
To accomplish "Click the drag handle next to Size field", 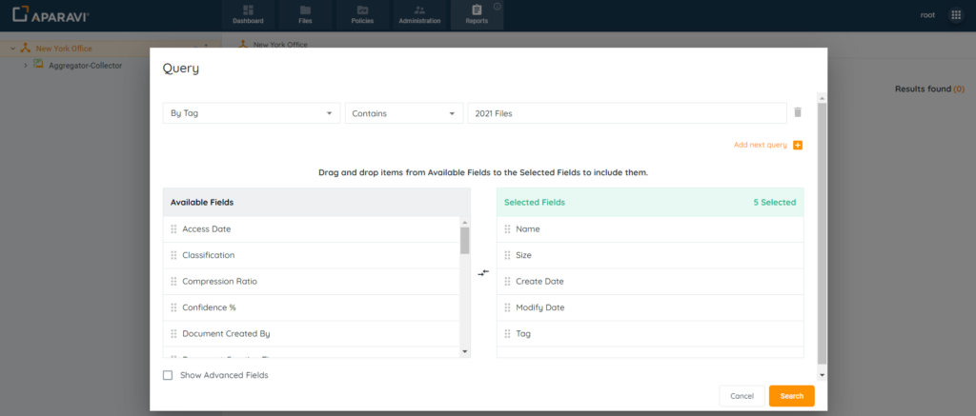I will (507, 255).
